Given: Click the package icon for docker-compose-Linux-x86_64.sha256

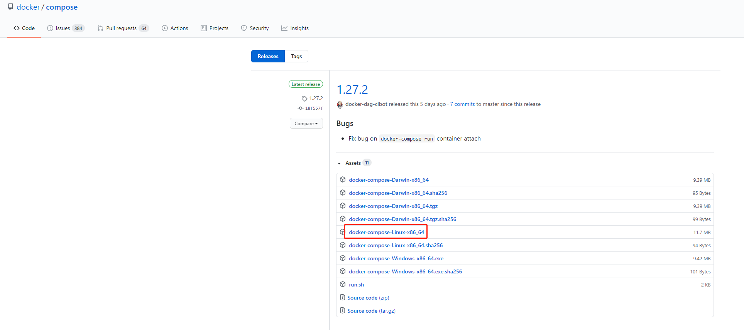Looking at the screenshot, I should [343, 245].
